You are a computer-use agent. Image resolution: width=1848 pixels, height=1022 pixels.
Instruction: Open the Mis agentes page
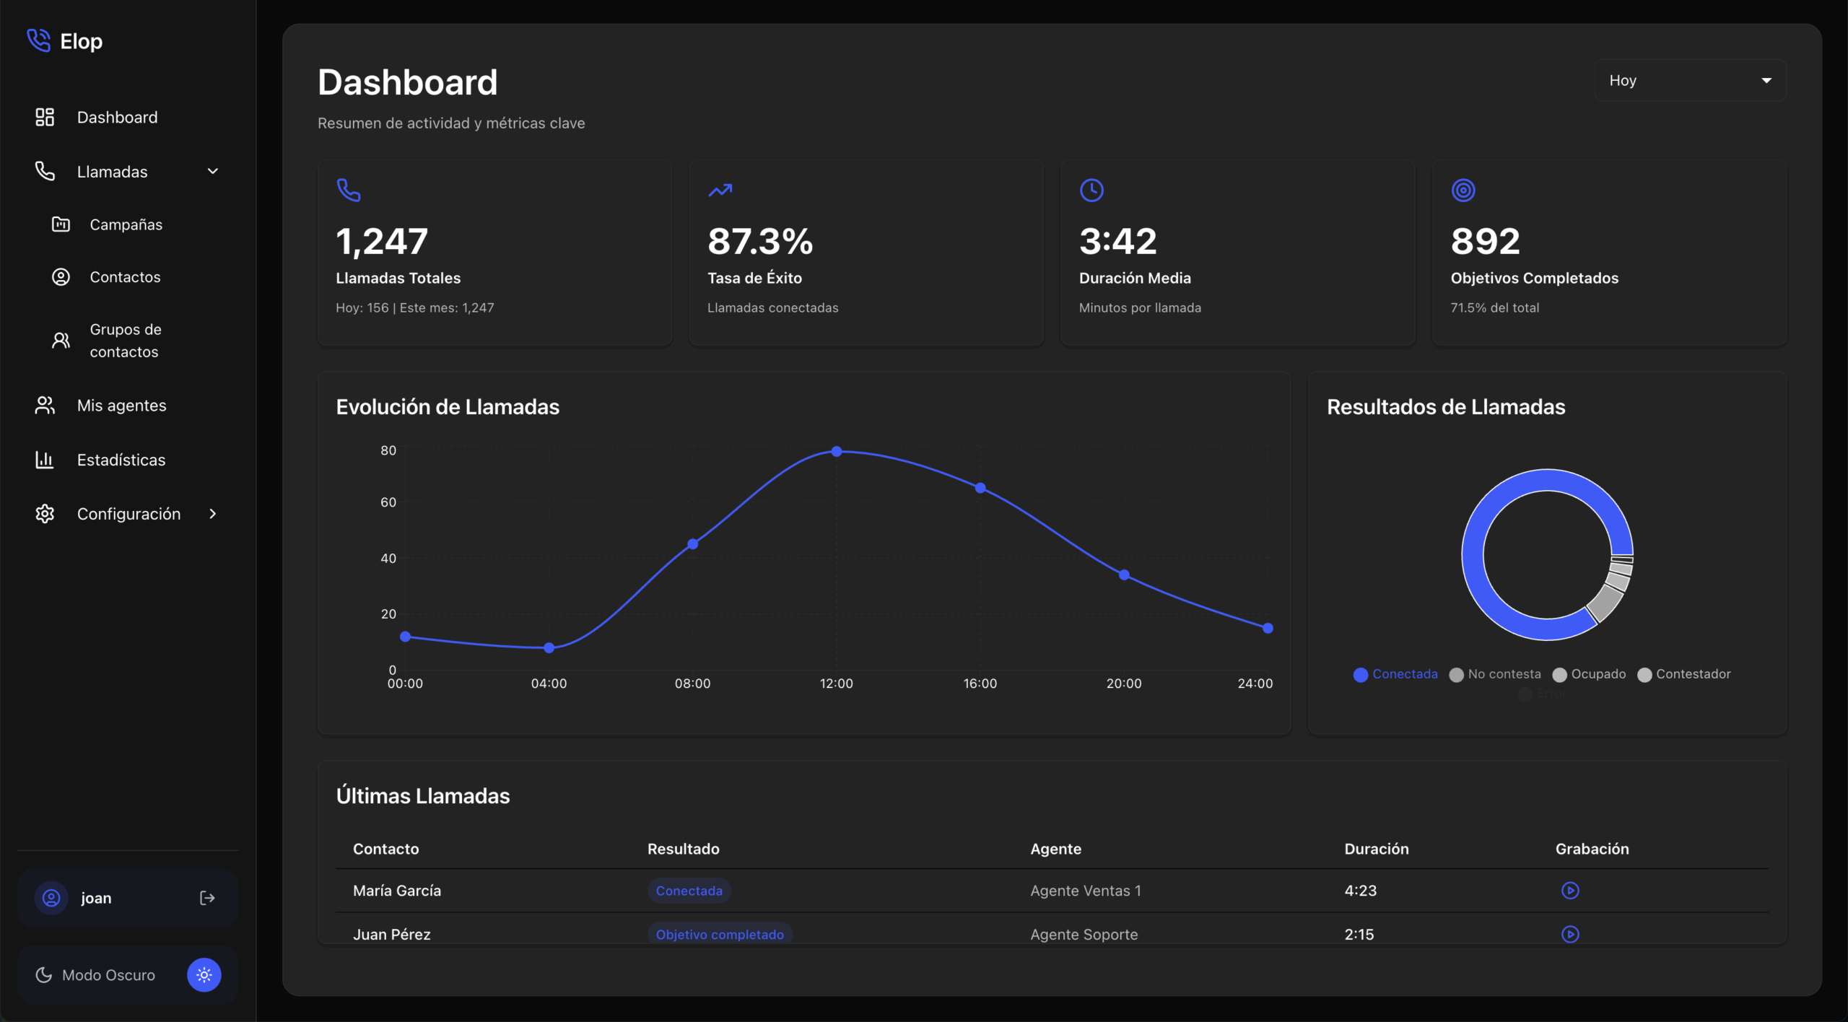(121, 406)
